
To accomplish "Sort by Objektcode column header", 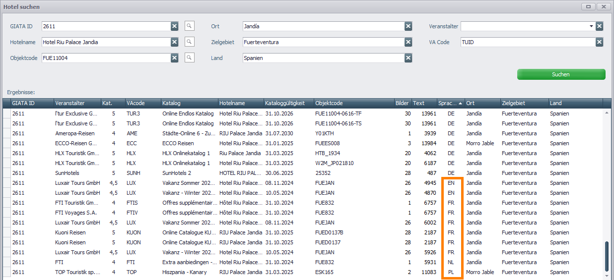I will [354, 103].
